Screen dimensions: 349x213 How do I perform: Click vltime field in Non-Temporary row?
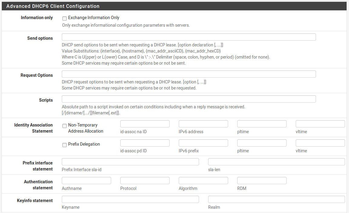pos(320,124)
